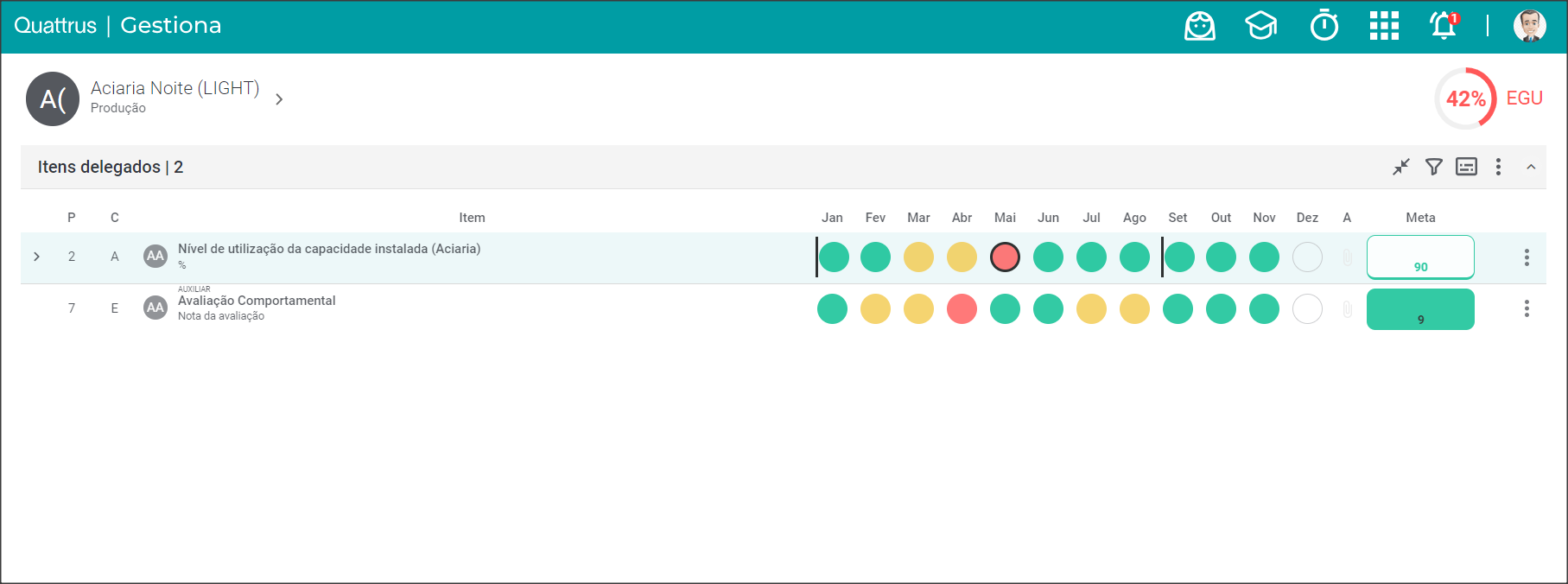The width and height of the screenshot is (1568, 584).
Task: Open the notifications bell
Action: tap(1444, 26)
